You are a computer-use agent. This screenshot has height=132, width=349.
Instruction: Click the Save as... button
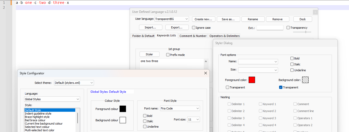[x=228, y=19]
